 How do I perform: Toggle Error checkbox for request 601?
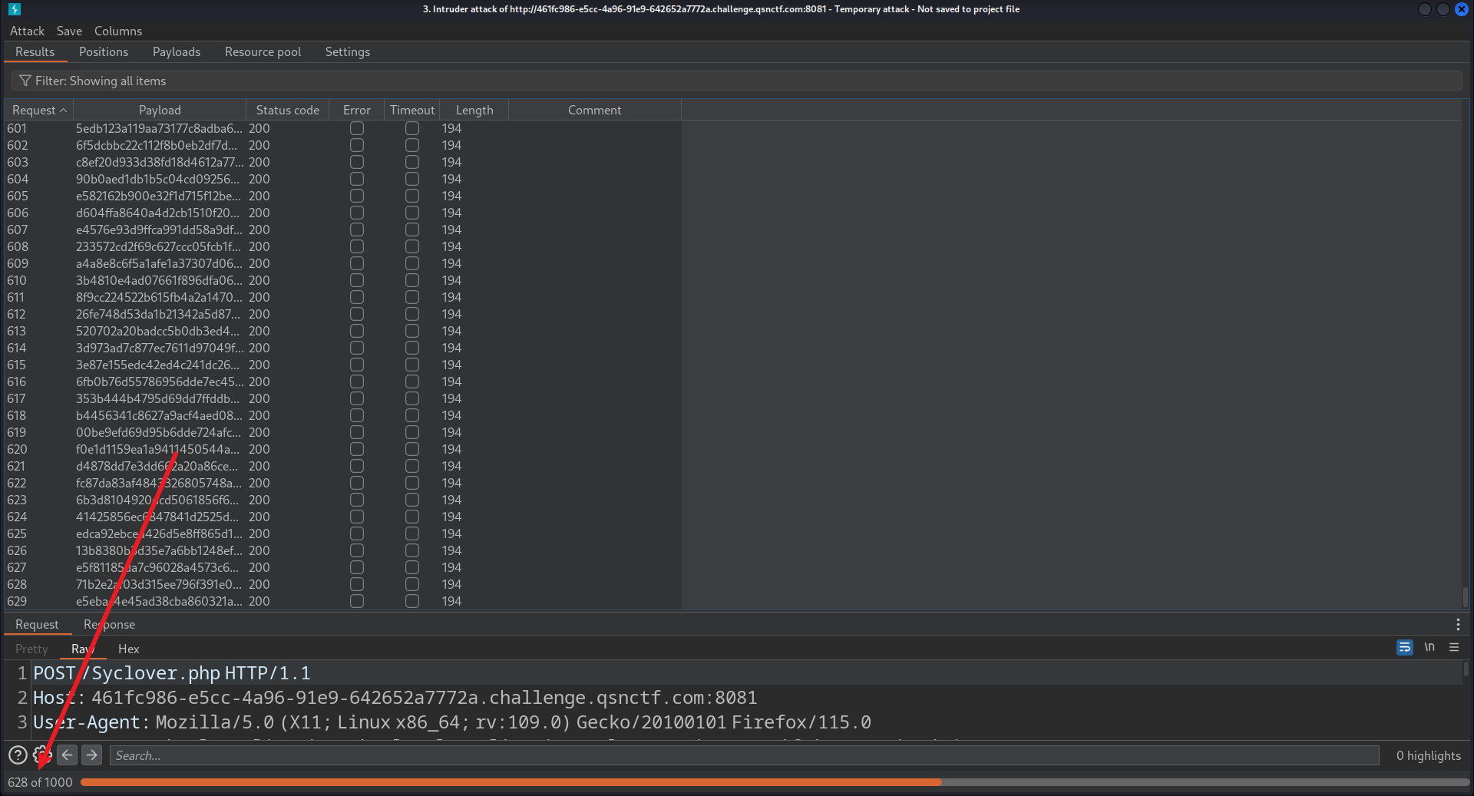pyautogui.click(x=357, y=129)
